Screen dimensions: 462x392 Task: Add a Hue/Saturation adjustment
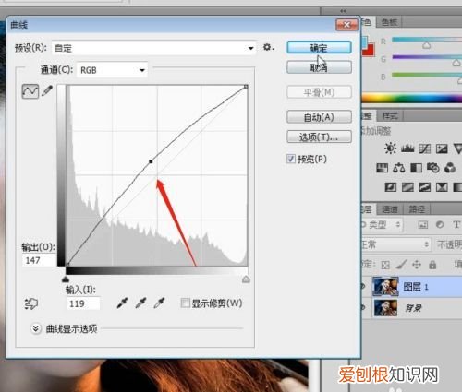click(383, 168)
